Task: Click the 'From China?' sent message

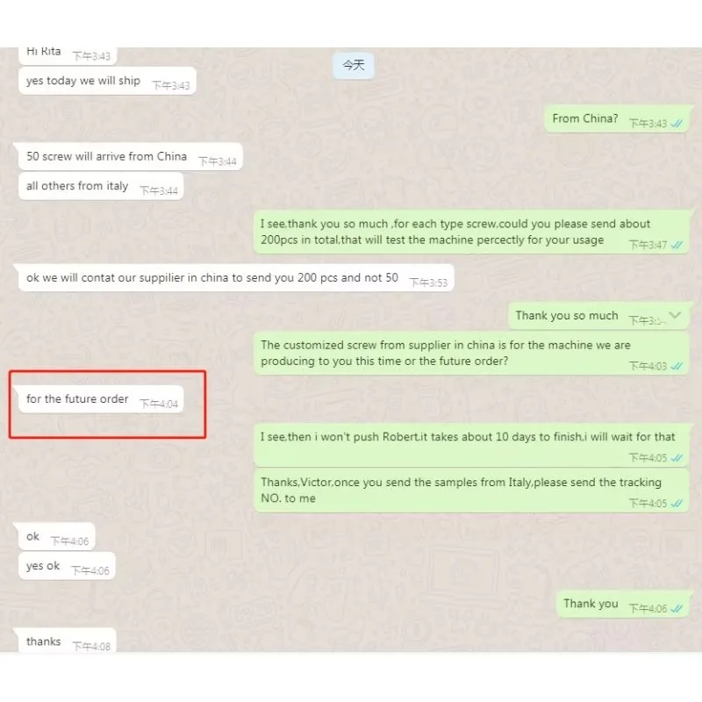Action: (617, 118)
